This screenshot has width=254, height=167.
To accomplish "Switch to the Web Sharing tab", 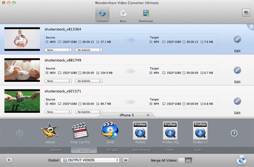I will (x=141, y=150).
